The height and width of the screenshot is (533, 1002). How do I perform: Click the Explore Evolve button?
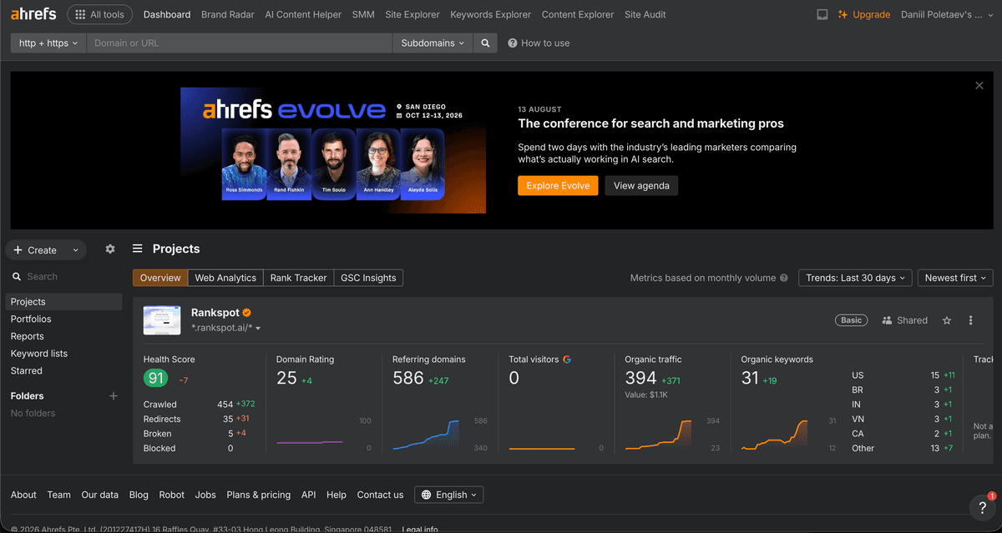point(558,185)
